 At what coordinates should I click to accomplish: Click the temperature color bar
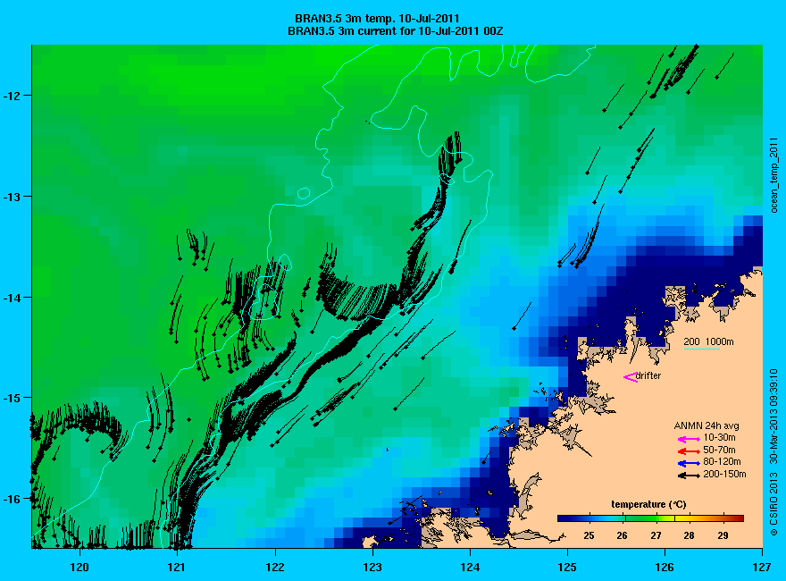650,518
